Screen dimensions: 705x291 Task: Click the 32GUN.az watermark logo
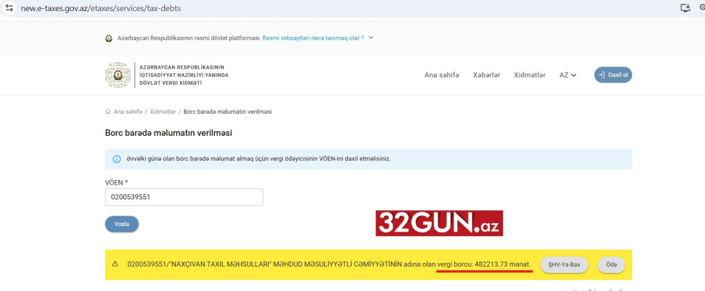[439, 223]
